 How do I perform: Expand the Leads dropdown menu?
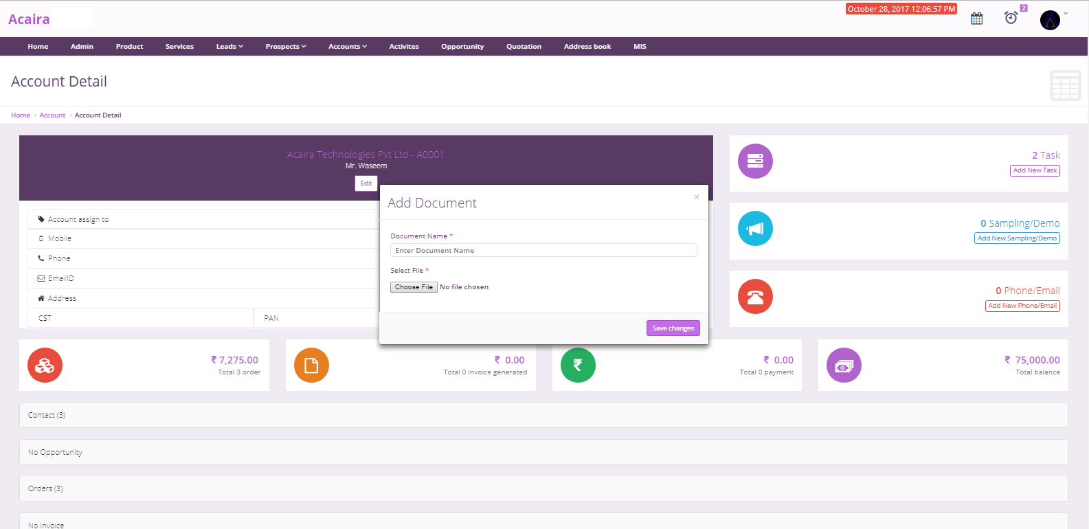point(229,47)
